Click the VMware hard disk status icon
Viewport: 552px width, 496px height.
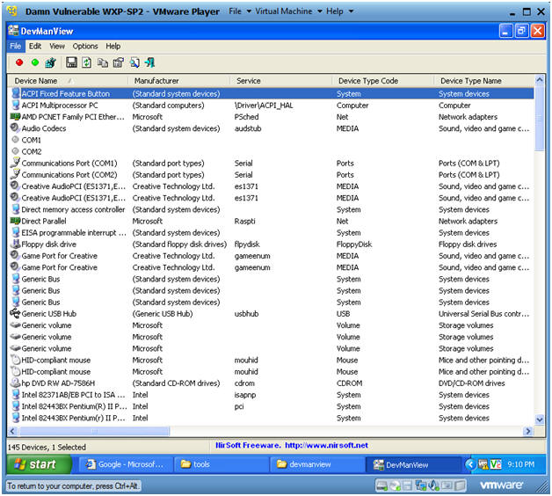[x=381, y=485]
